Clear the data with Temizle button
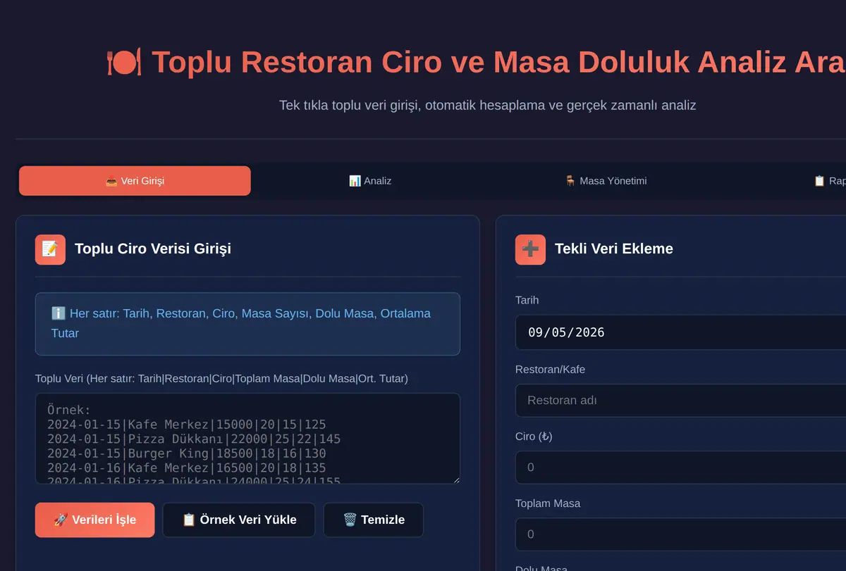 pyautogui.click(x=374, y=520)
